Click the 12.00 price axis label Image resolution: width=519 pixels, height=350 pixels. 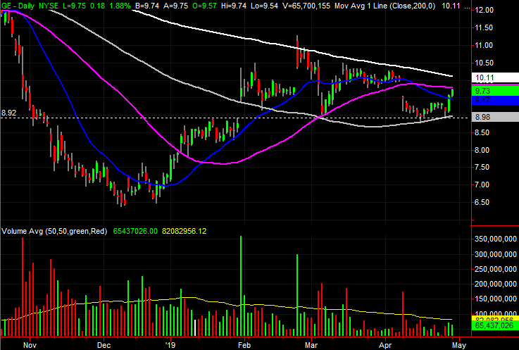click(x=484, y=11)
